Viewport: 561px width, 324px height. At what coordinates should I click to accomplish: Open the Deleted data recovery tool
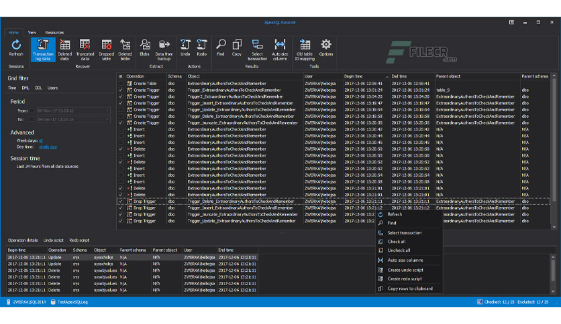point(65,50)
